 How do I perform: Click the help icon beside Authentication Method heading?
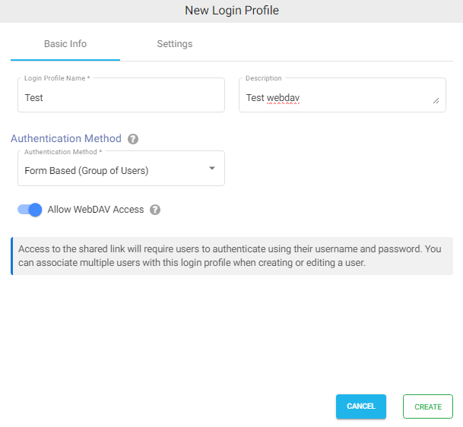(x=133, y=139)
